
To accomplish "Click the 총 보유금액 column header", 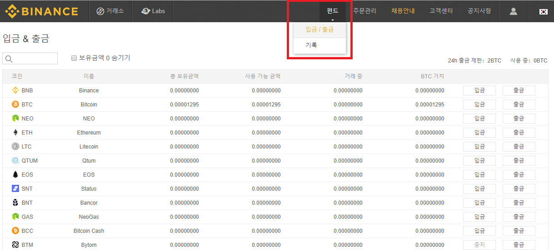I will 185,77.
